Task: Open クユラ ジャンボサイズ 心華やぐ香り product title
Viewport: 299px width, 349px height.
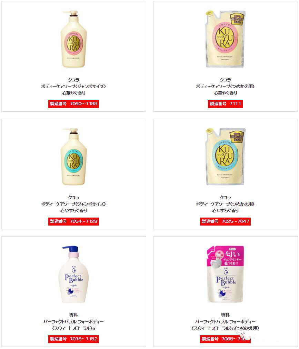Action: click(x=73, y=86)
